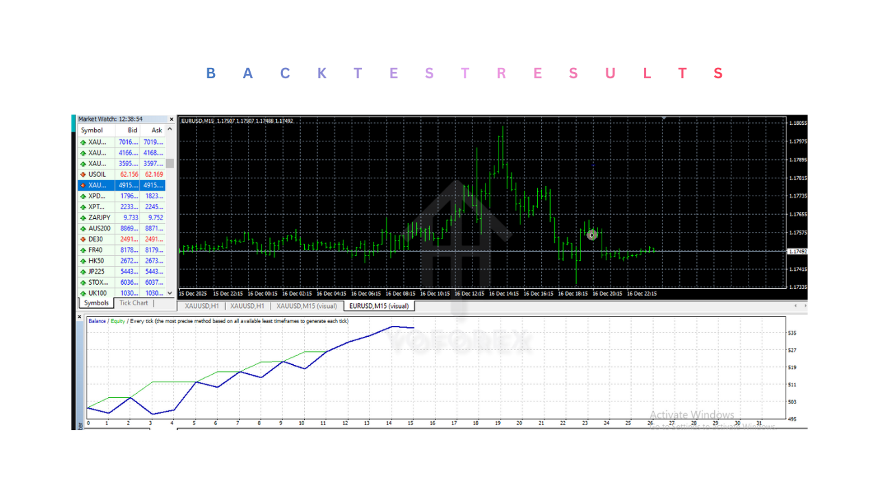Close the Strategy Tester panel
Viewport: 879px width, 494px height.
click(80, 317)
